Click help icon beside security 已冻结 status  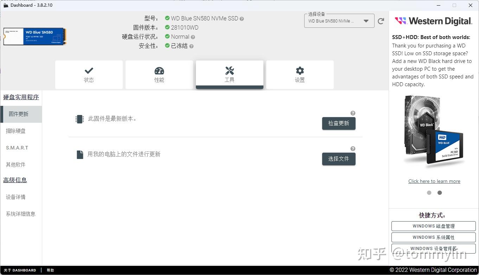[x=191, y=46]
